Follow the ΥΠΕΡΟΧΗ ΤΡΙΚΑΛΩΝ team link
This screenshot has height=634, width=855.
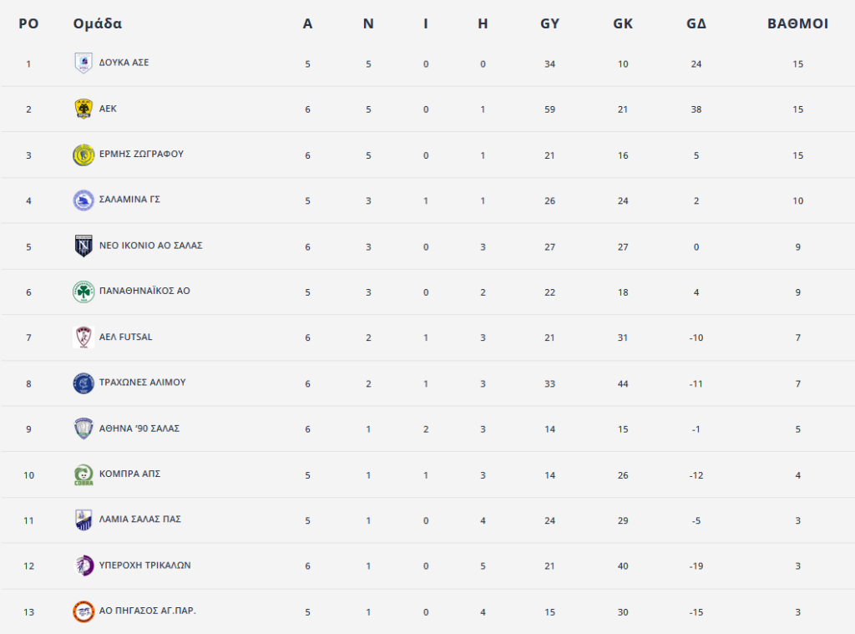tap(145, 566)
